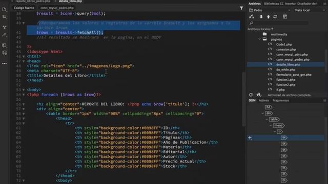328x184 pixels.
Task: Fold code at line 58 table tag
Action: point(24,114)
